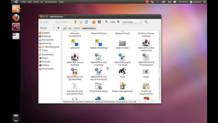Open the File menu
Viewport: 218px width, 123px height.
click(x=24, y=2)
